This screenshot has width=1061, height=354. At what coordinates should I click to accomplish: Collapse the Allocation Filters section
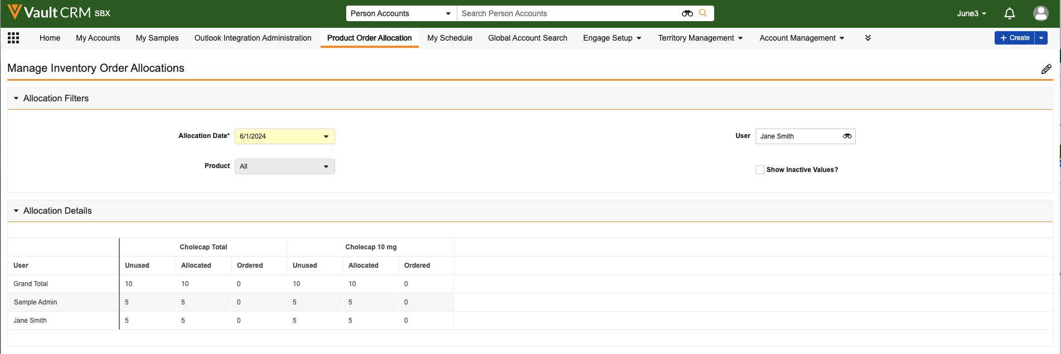[x=16, y=99]
